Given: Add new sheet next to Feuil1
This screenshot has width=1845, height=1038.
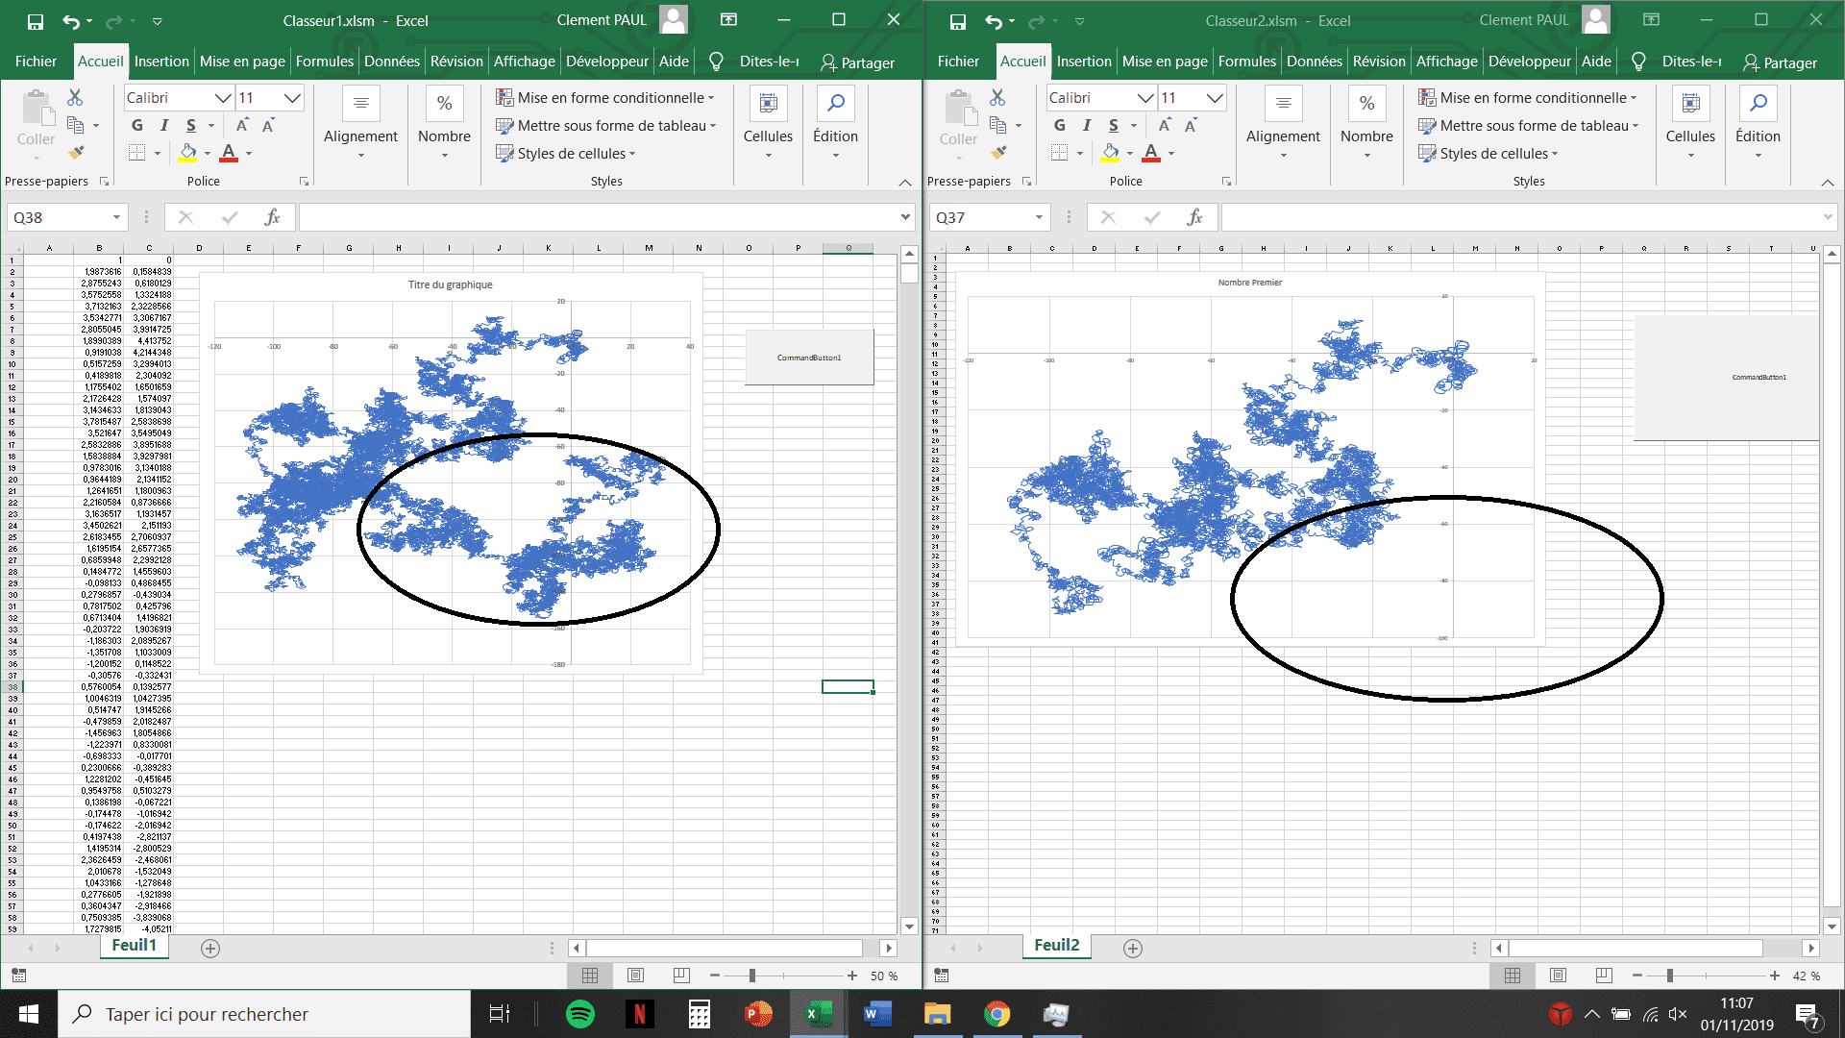Looking at the screenshot, I should click(210, 949).
